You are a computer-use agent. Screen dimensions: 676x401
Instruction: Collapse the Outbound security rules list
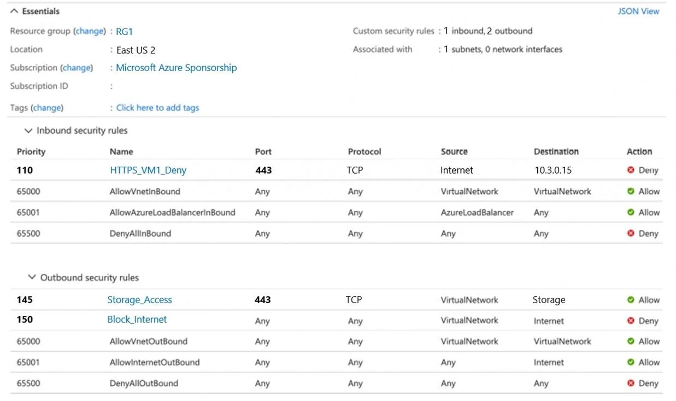point(32,278)
